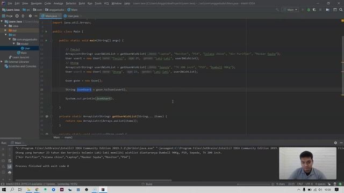Screen dimensions: 344x193
Task: Click the locate/scroll-from-source target icon
Action: pyautogui.click(x=17, y=16)
